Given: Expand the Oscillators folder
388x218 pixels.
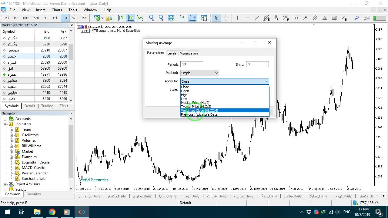Looking at the screenshot, I should pos(12,135).
